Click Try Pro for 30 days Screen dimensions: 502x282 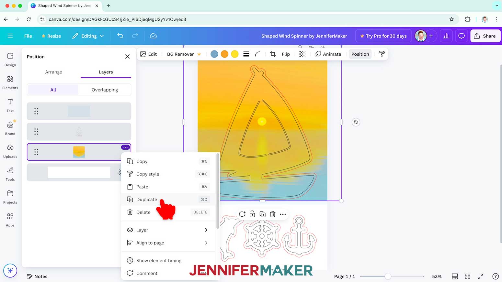383,36
